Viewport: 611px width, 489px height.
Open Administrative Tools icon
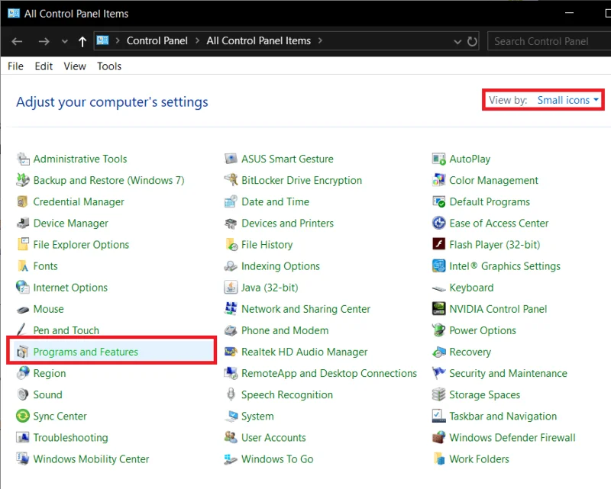coord(23,159)
